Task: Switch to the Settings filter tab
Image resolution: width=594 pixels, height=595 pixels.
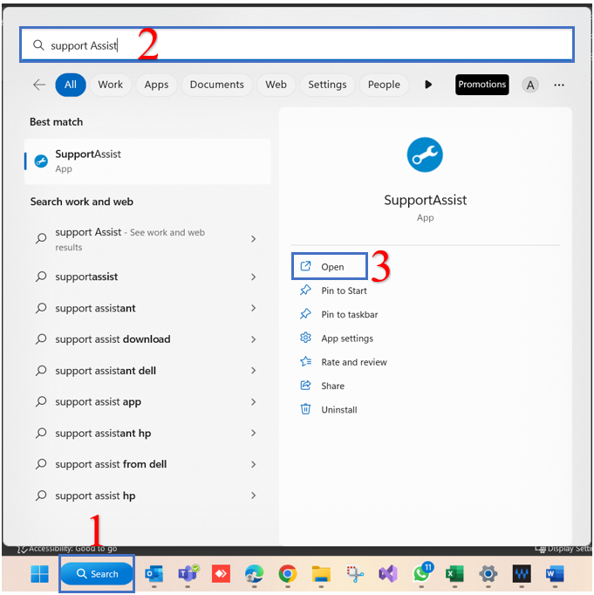Action: [327, 85]
